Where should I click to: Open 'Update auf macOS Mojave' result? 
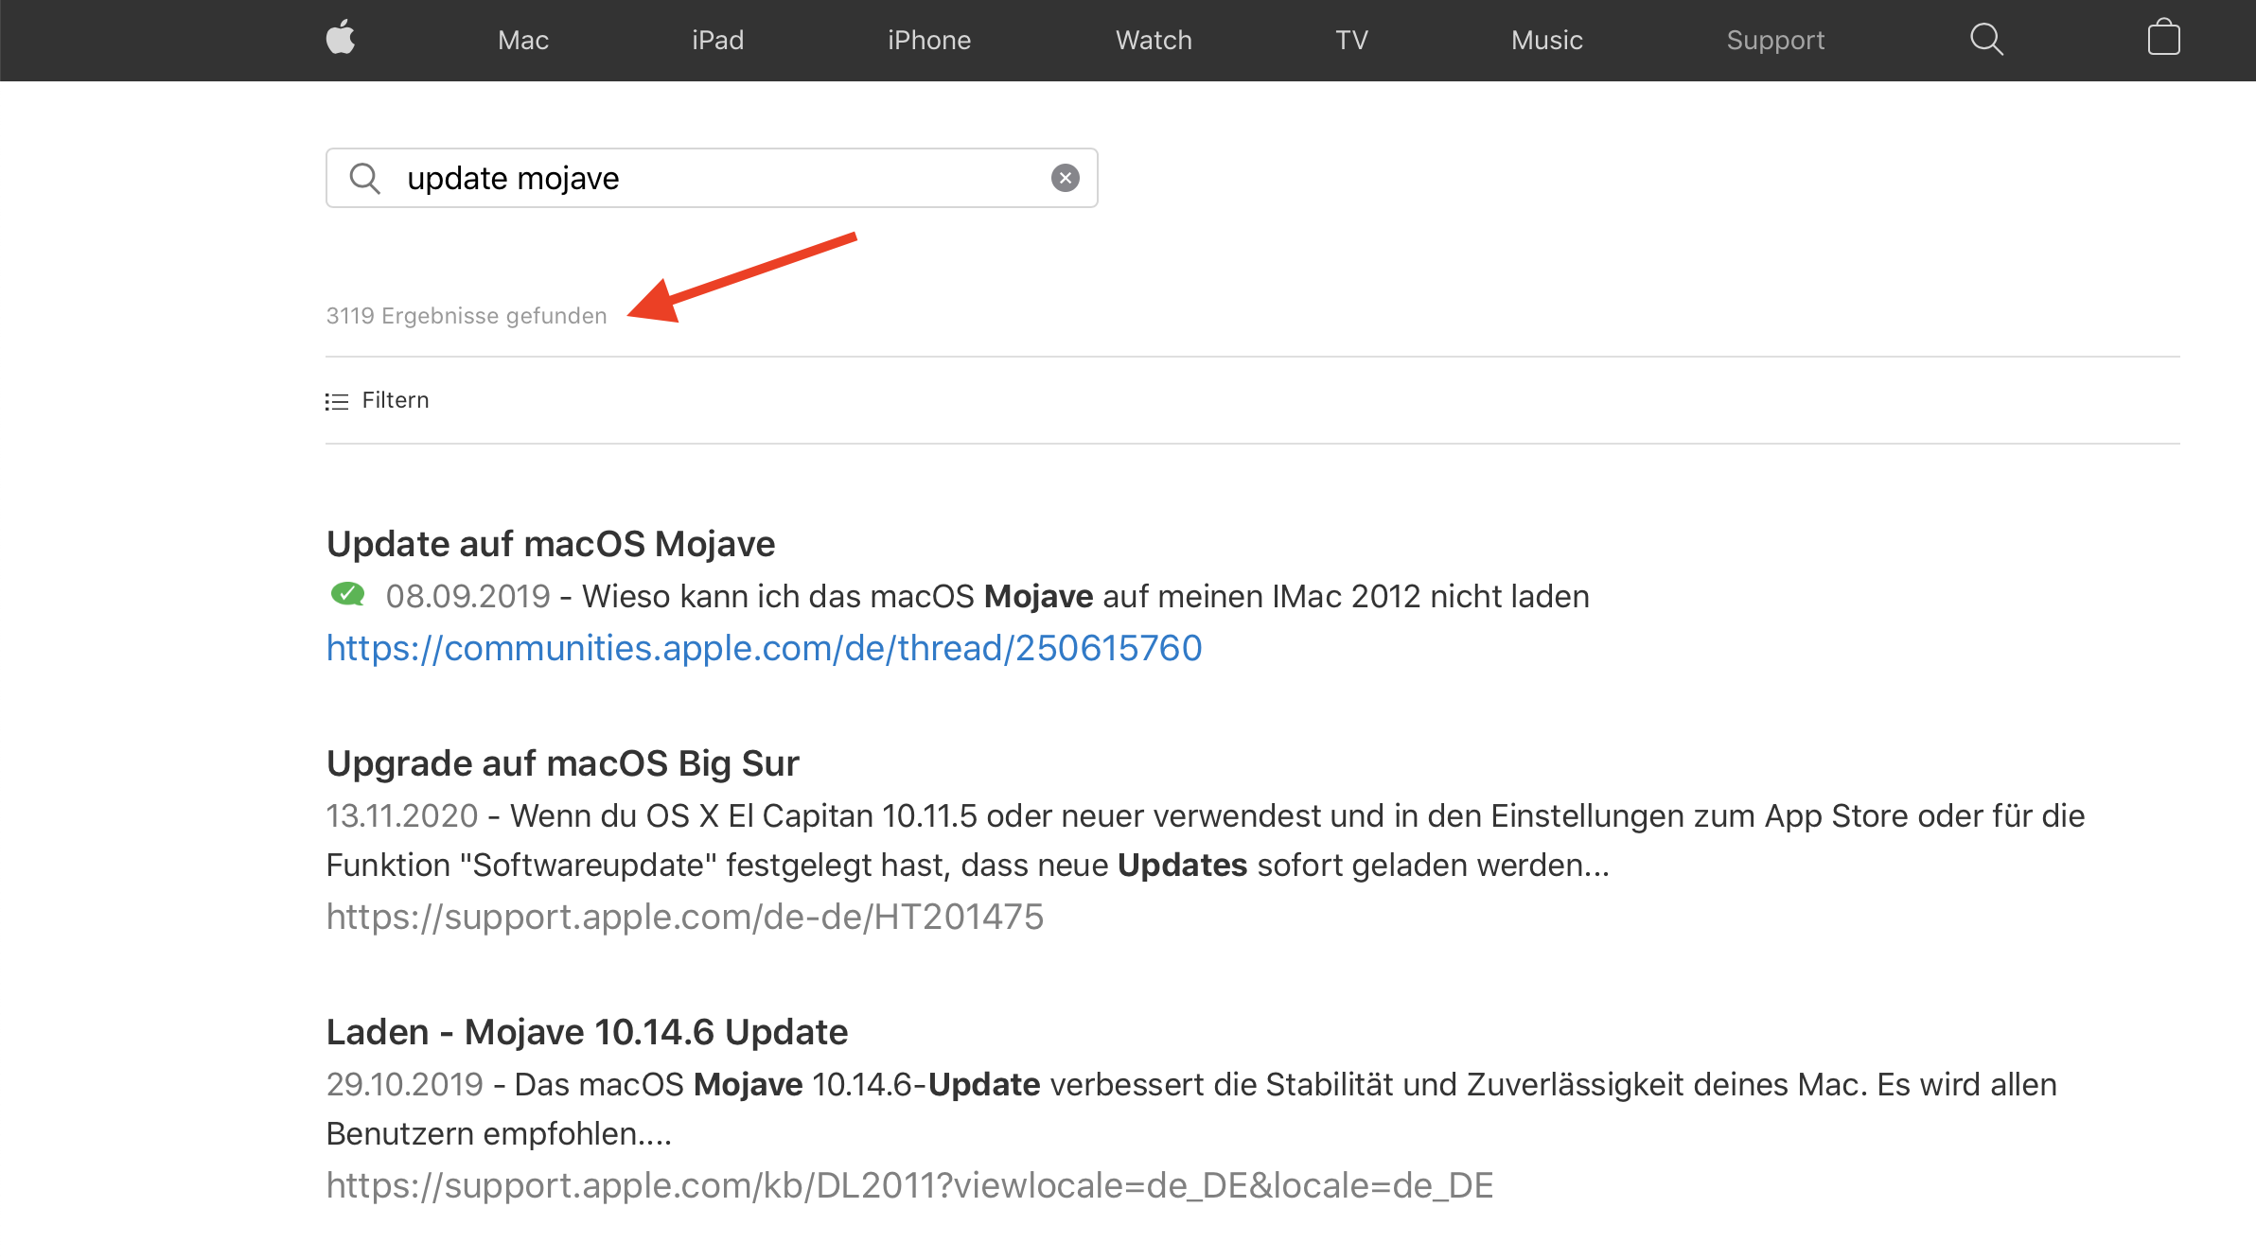point(551,544)
